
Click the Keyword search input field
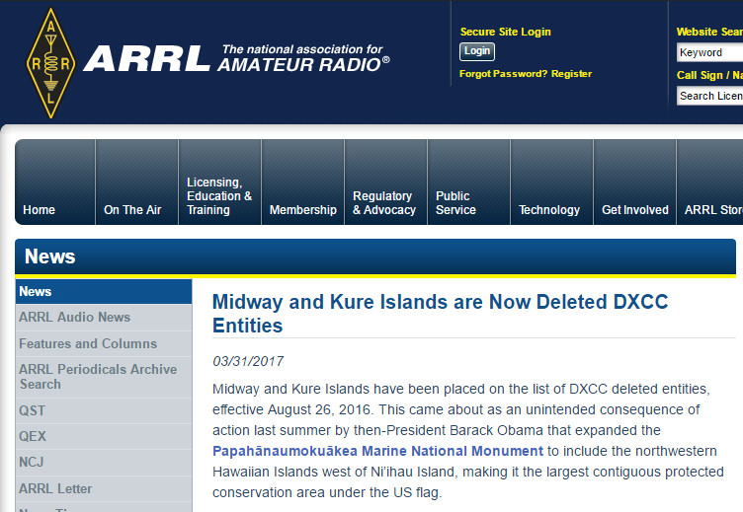coord(709,52)
